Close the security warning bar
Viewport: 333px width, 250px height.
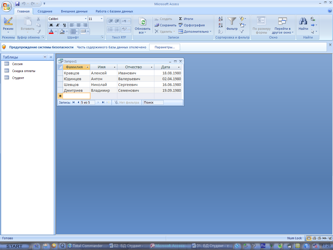[x=330, y=45]
